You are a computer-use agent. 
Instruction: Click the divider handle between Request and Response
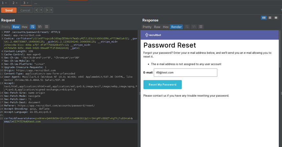coord(140,93)
